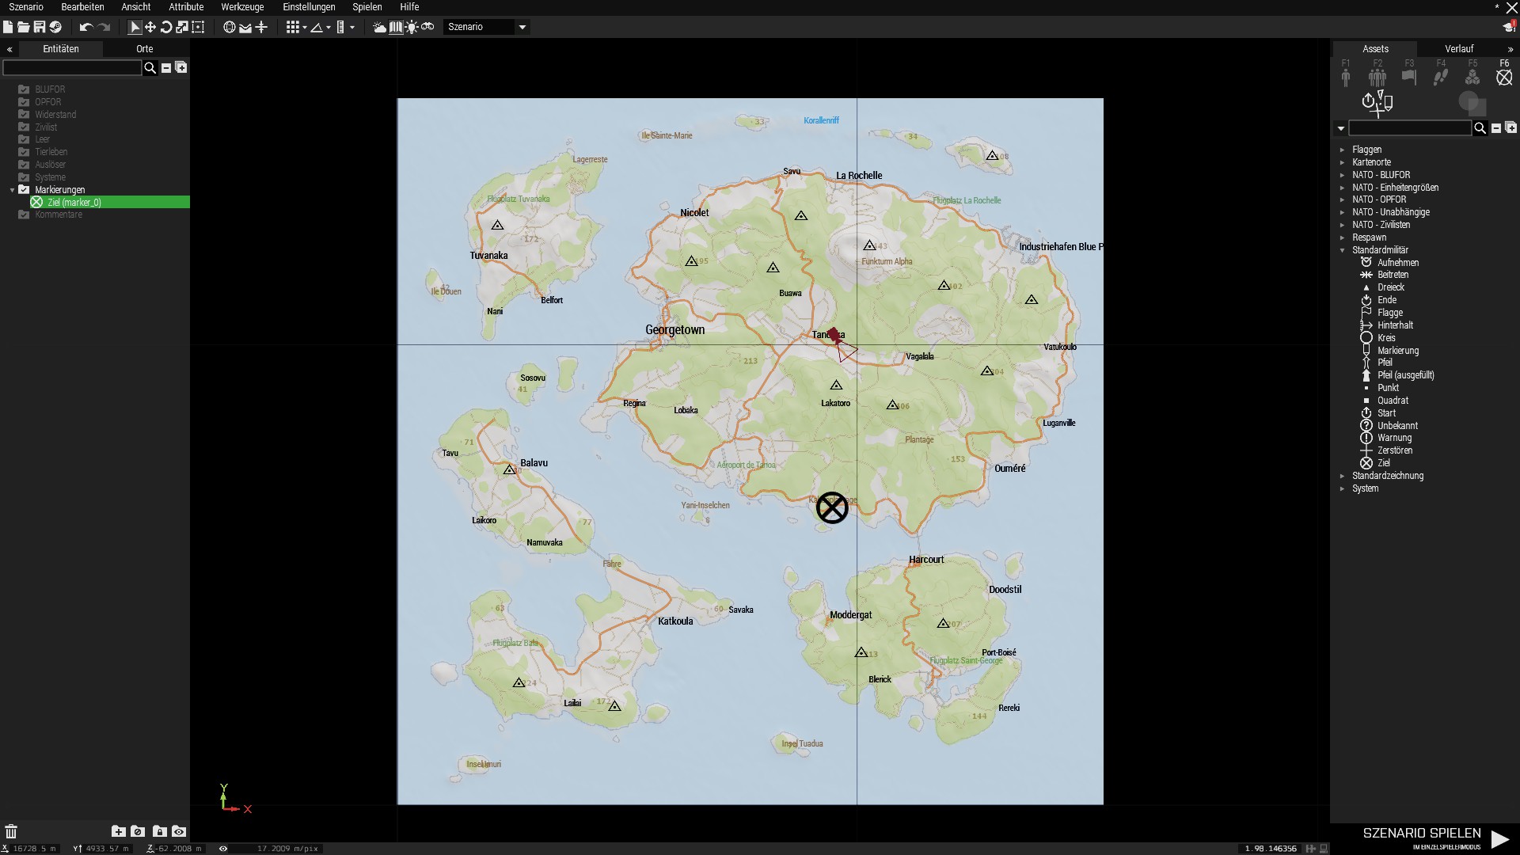Collapse the Standardmilitär category
The image size is (1520, 855).
[1342, 250]
